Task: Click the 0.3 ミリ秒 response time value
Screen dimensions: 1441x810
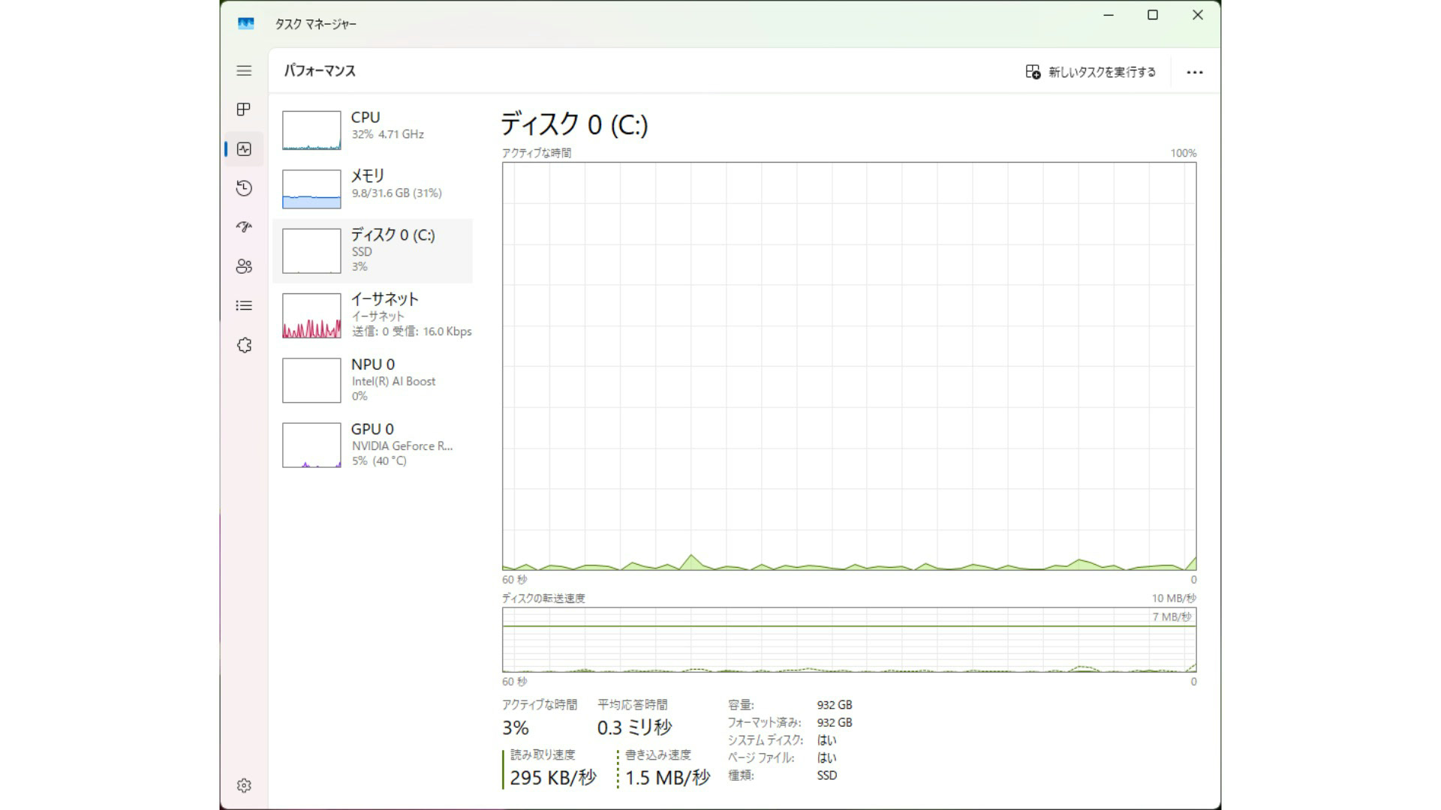Action: [x=635, y=727]
